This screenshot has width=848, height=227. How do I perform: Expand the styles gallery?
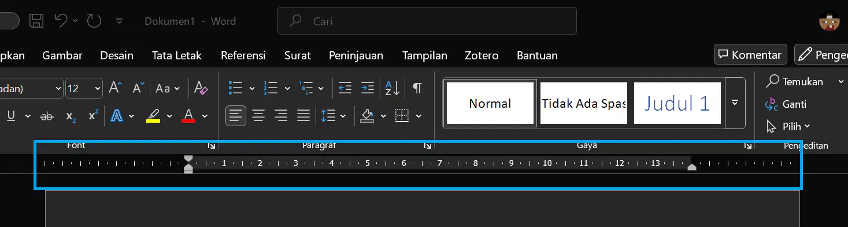tap(735, 103)
